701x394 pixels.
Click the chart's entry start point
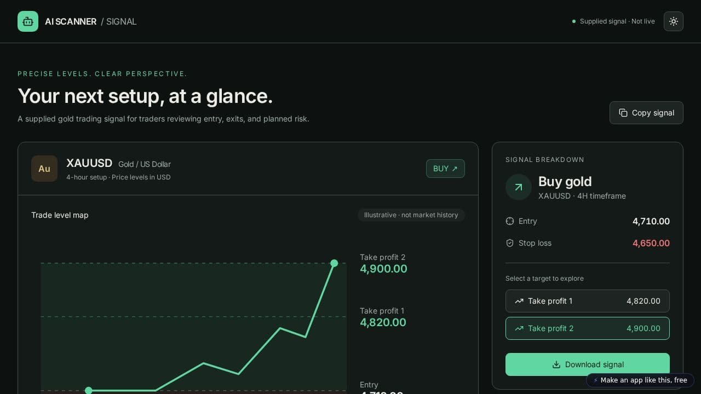point(89,391)
